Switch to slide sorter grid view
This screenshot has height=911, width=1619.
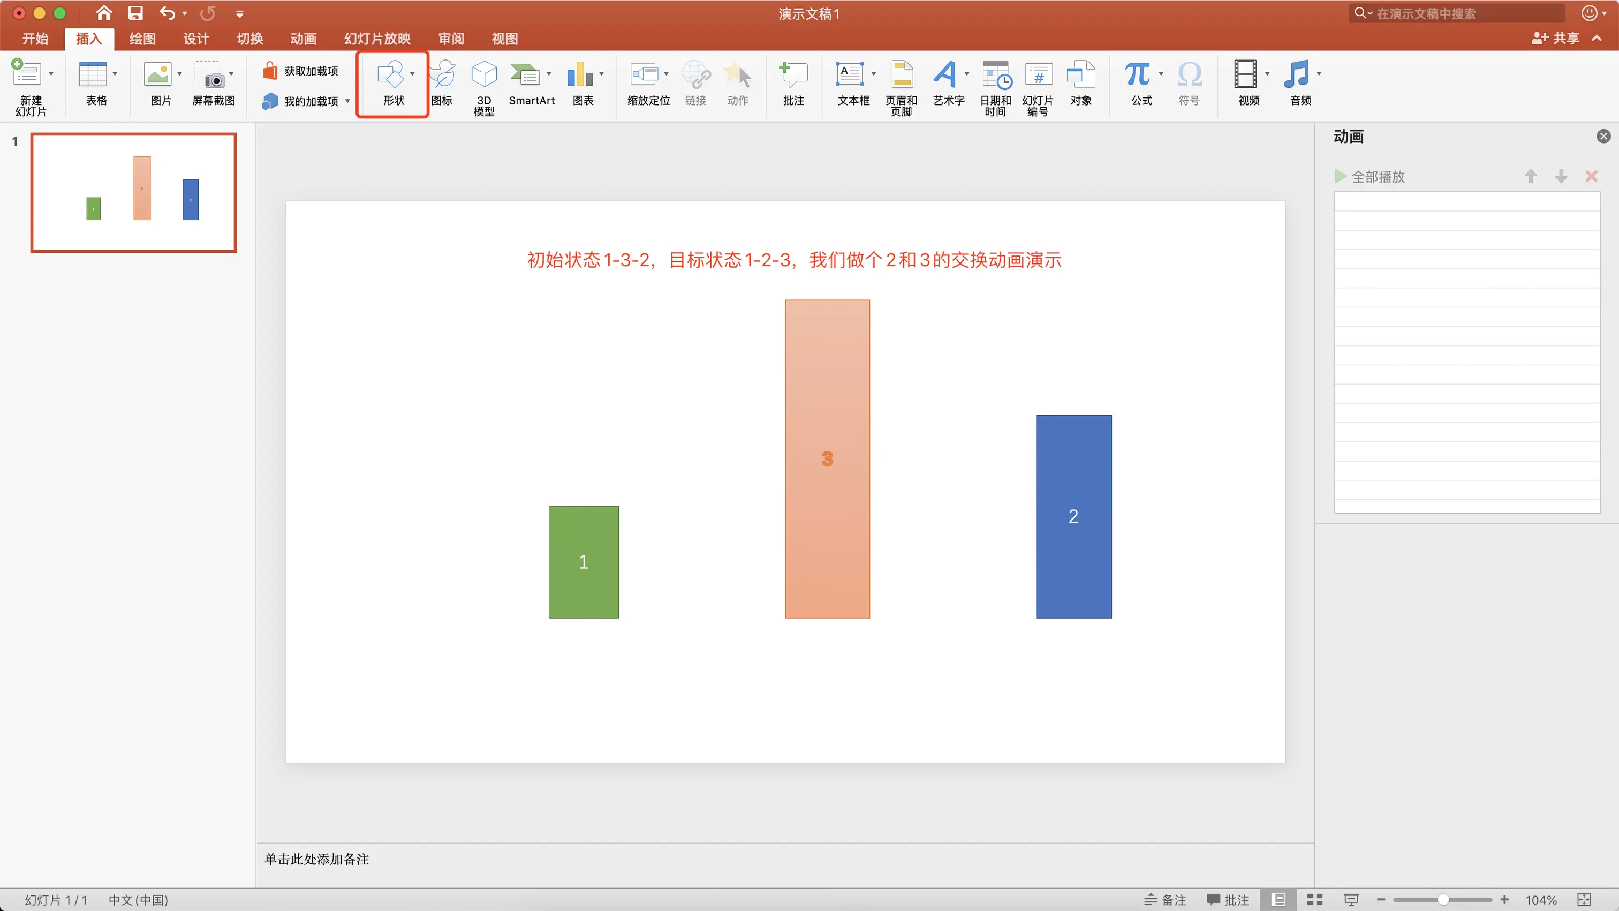click(x=1315, y=900)
